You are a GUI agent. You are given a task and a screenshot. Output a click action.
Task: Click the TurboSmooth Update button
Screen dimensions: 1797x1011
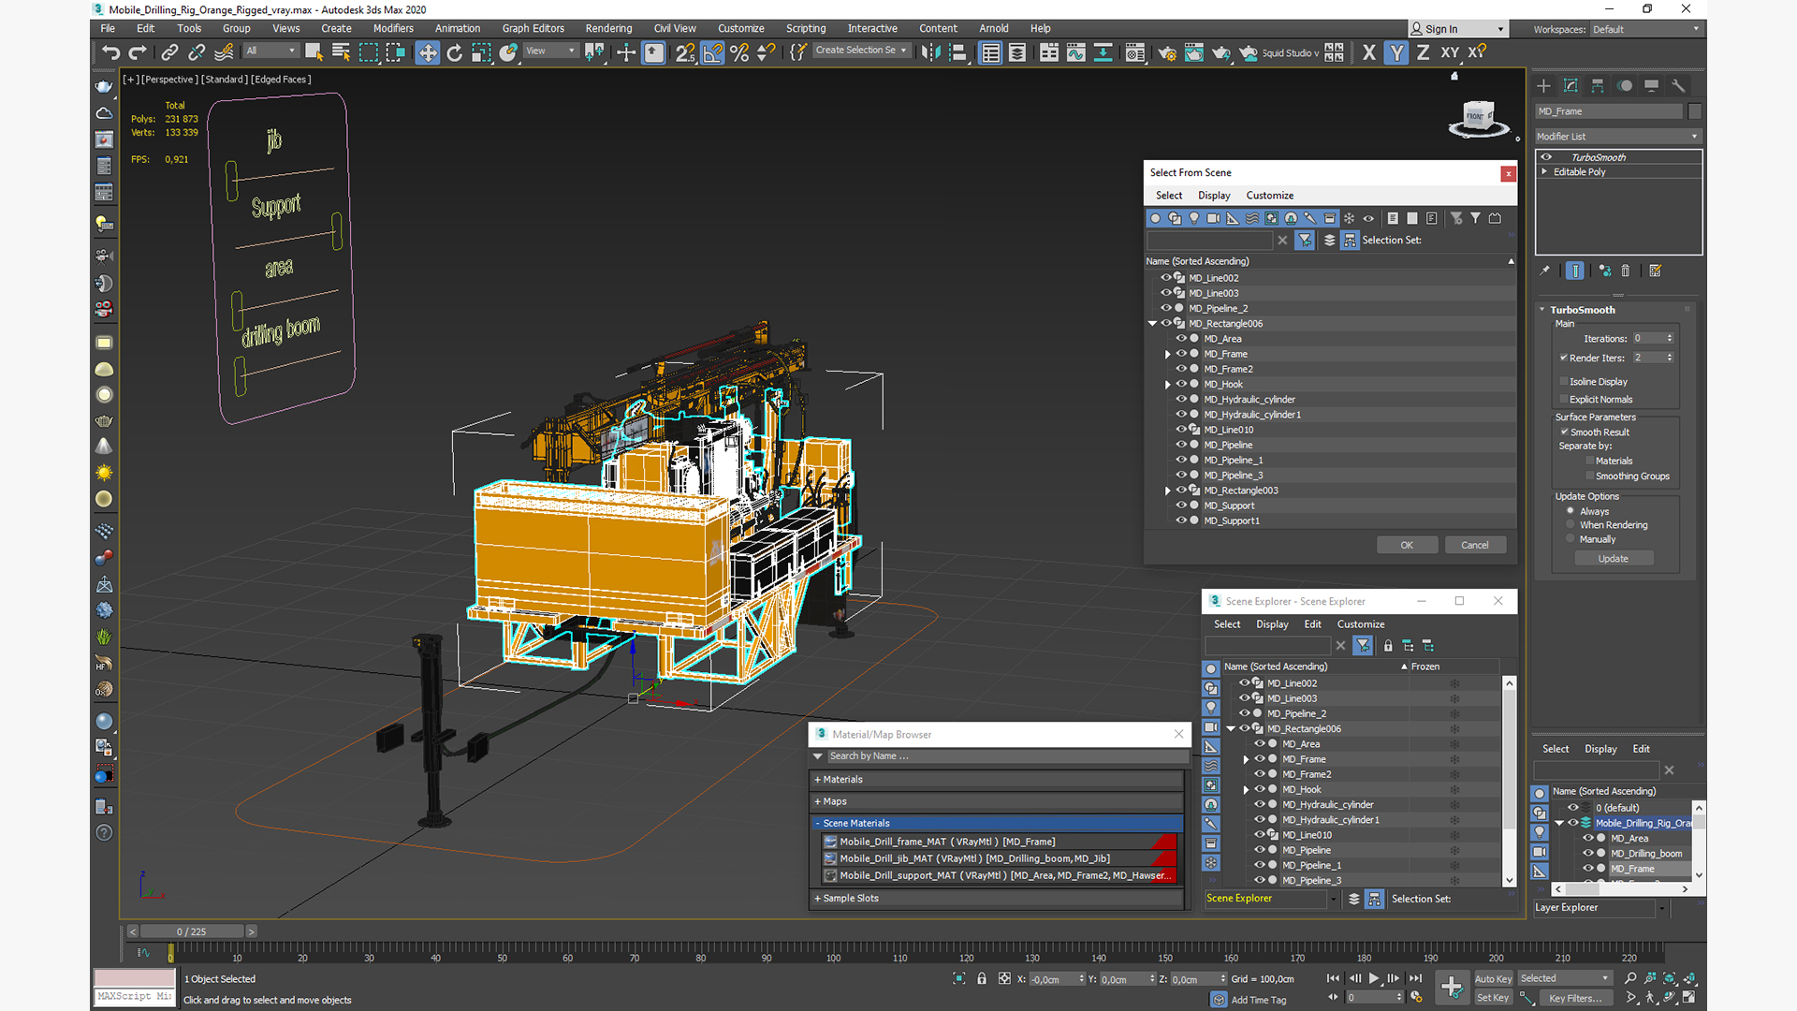(1613, 558)
